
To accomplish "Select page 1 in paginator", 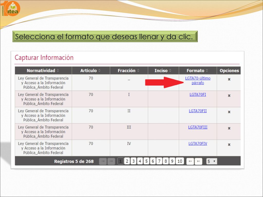I will click(120, 161).
